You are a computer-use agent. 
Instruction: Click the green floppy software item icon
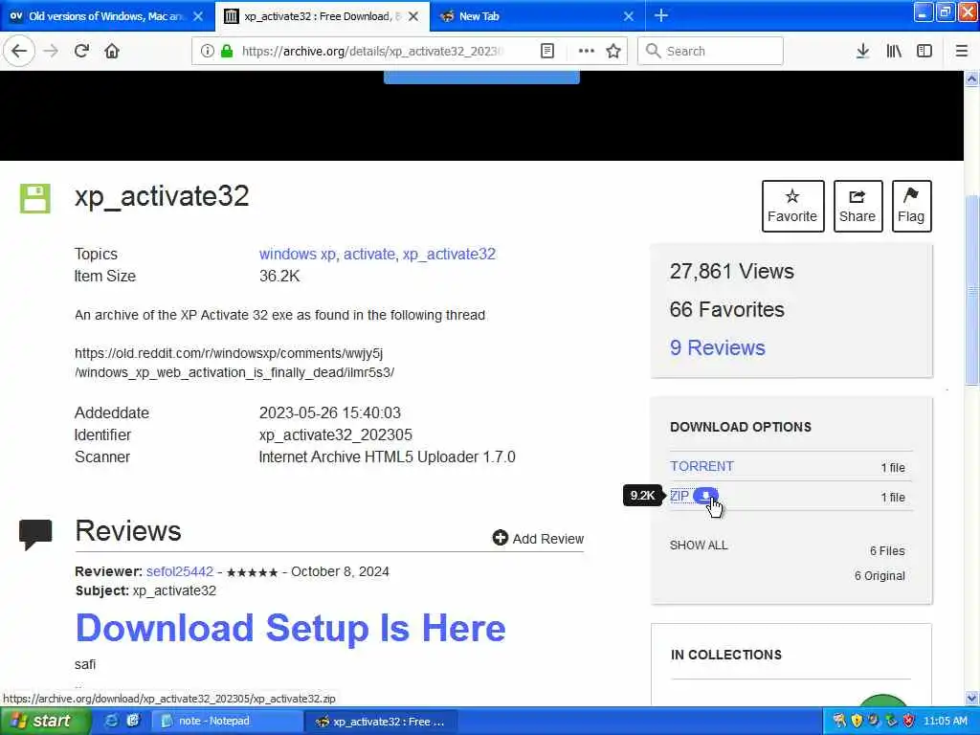(35, 198)
